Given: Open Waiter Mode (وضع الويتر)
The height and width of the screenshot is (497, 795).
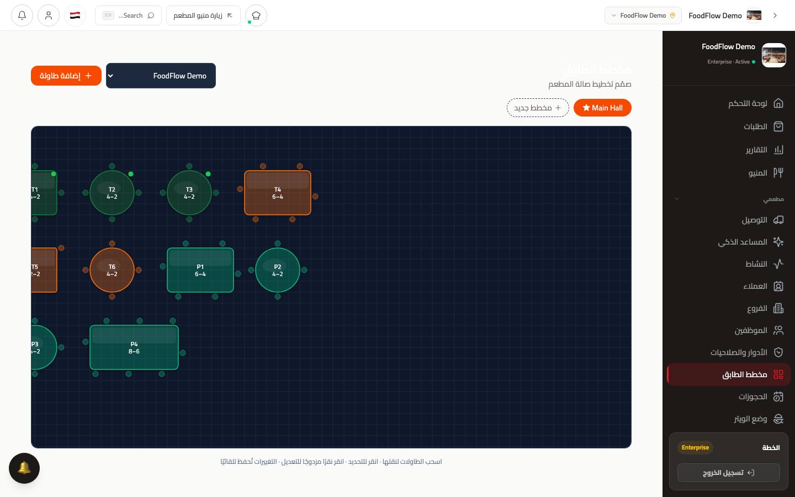Looking at the screenshot, I should [x=728, y=419].
